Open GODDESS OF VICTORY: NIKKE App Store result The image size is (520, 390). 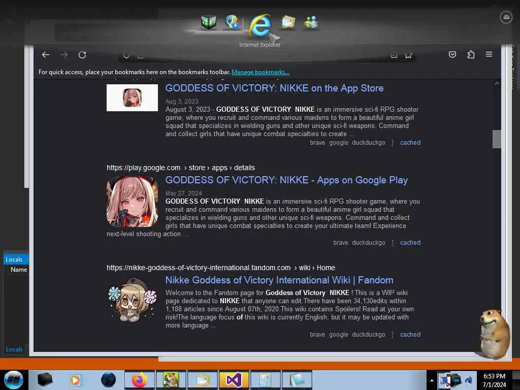(x=274, y=88)
